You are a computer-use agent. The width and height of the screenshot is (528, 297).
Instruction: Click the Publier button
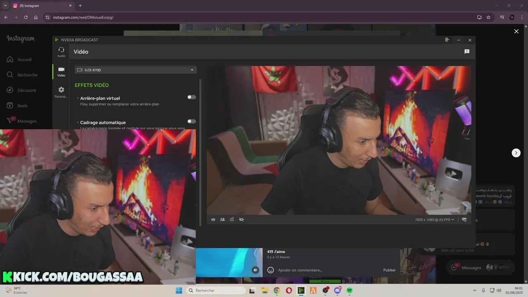click(389, 270)
